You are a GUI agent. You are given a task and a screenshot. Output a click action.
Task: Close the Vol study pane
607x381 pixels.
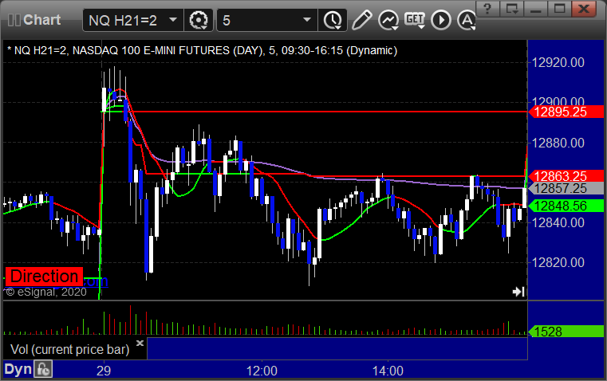click(x=140, y=343)
